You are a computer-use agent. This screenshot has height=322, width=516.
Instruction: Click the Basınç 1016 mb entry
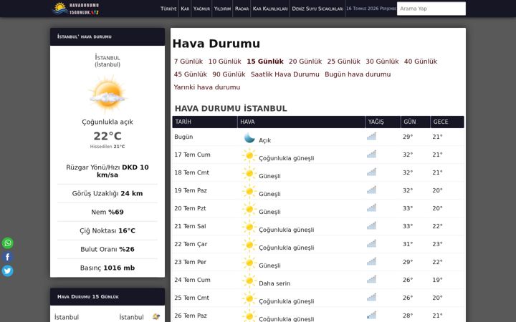[107, 268]
